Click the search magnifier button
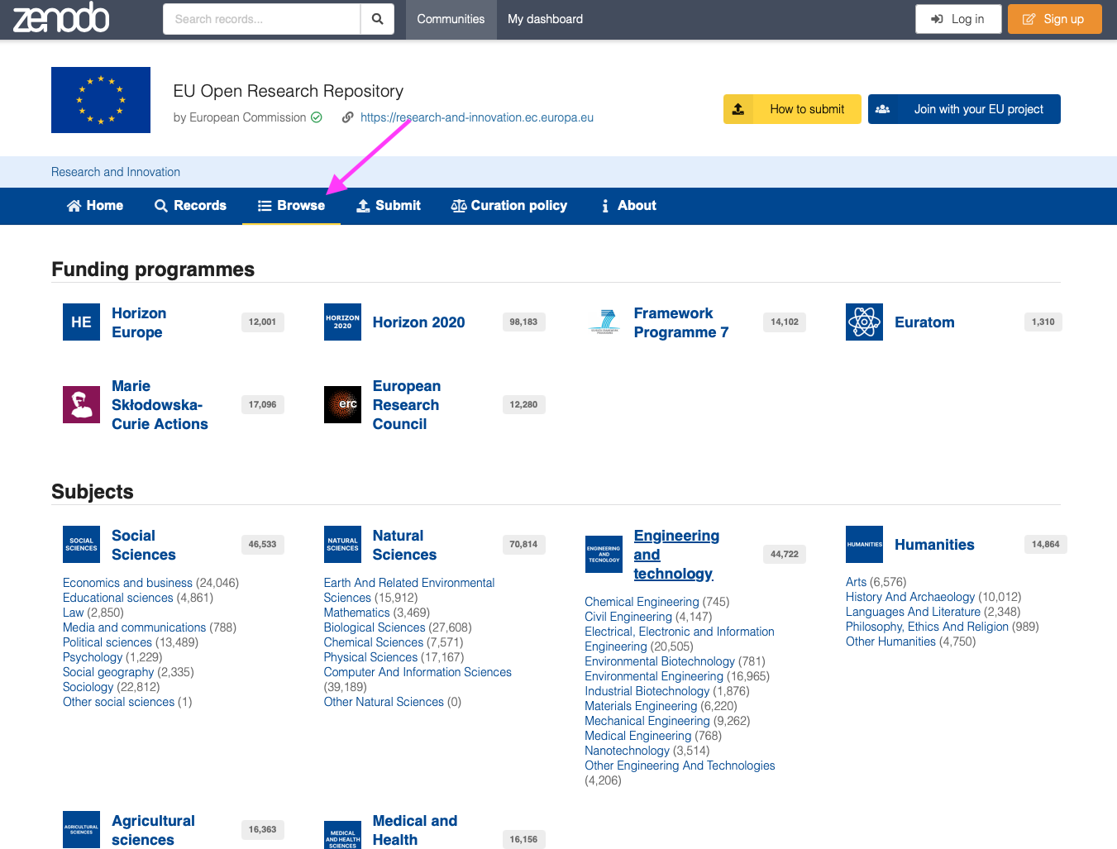Screen dimensions: 1117x849 [x=377, y=19]
